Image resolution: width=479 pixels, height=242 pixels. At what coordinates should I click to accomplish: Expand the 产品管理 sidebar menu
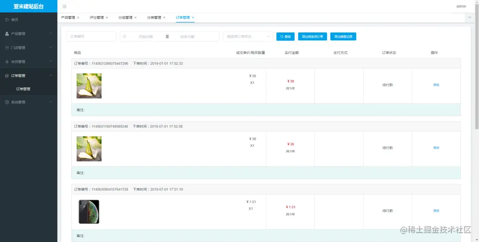pyautogui.click(x=51, y=33)
